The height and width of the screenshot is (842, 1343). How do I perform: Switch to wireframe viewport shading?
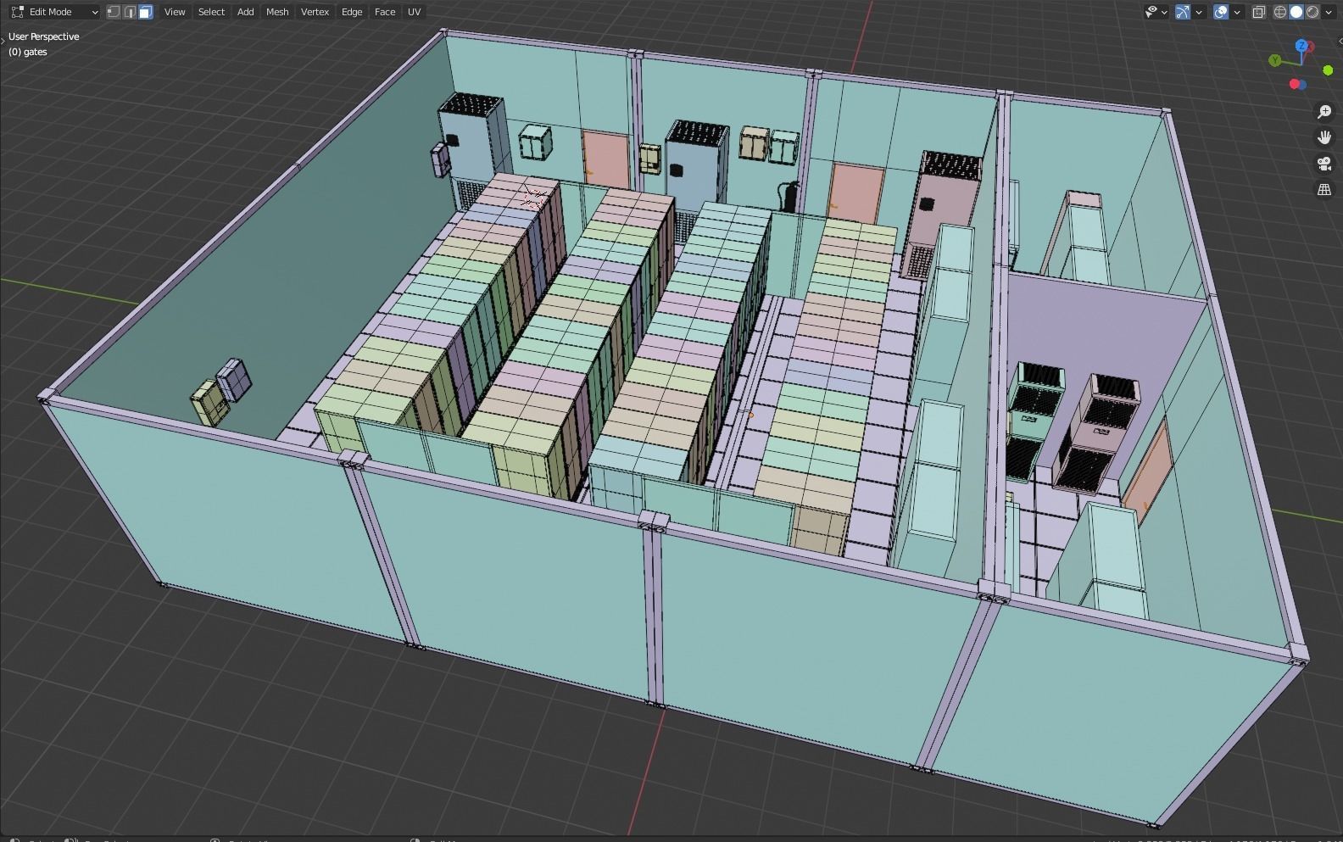click(x=1280, y=12)
